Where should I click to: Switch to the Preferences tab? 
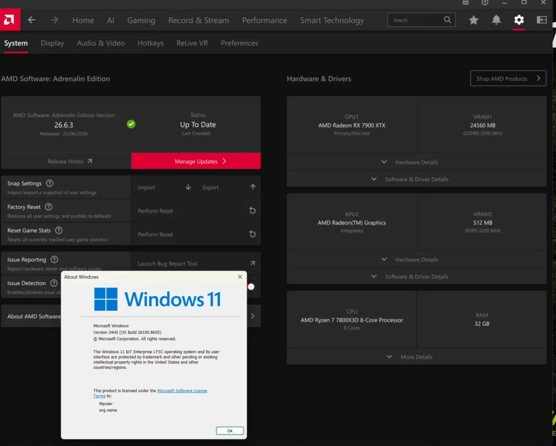[x=239, y=43]
